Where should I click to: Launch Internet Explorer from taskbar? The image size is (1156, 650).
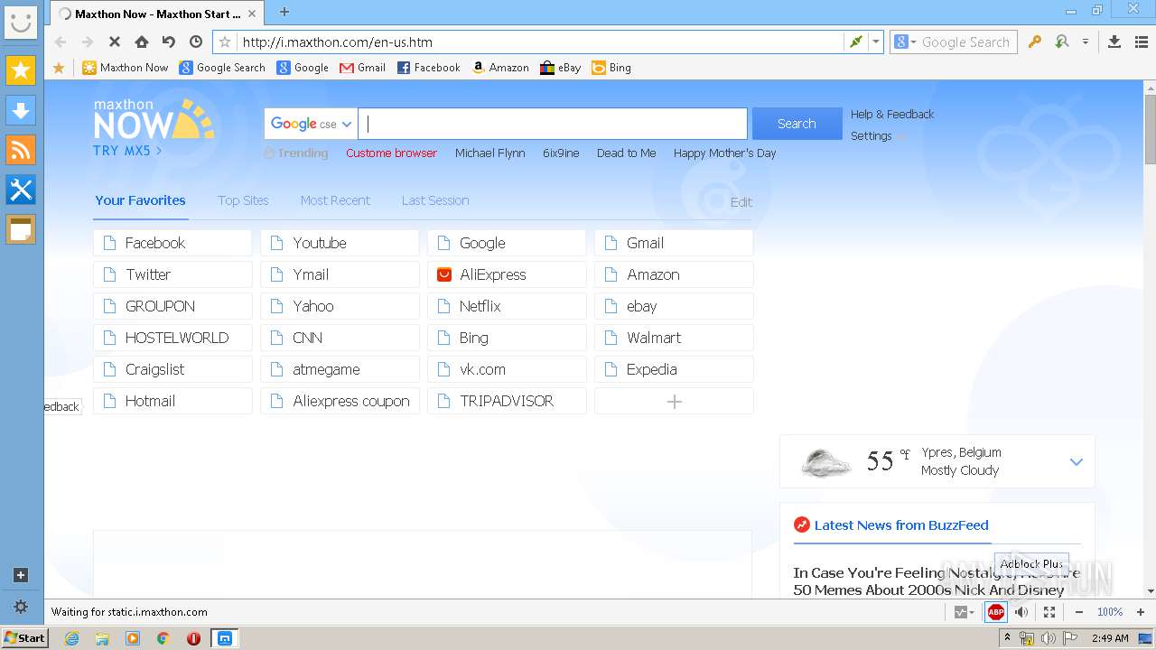tap(71, 638)
